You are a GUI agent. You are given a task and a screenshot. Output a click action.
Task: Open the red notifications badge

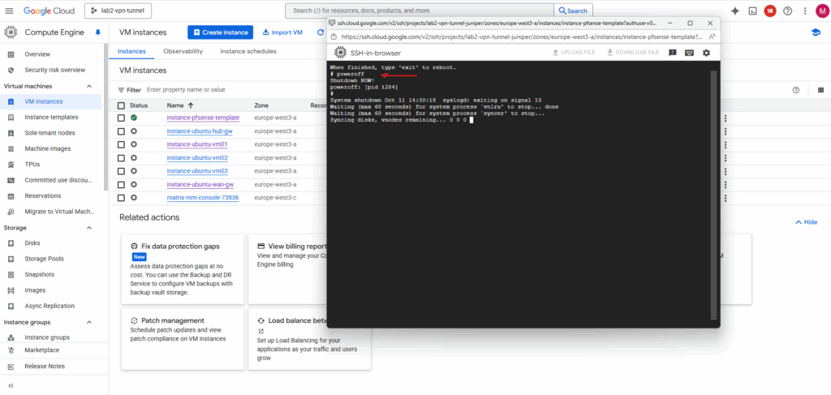(x=769, y=11)
